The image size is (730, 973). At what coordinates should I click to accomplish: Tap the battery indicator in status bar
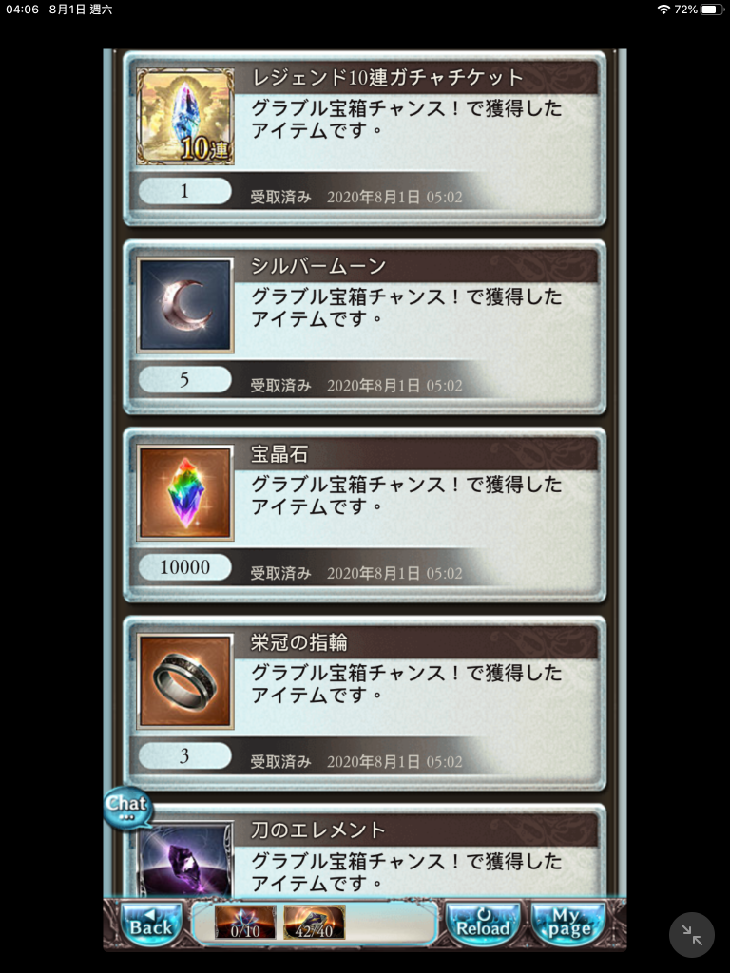point(712,10)
